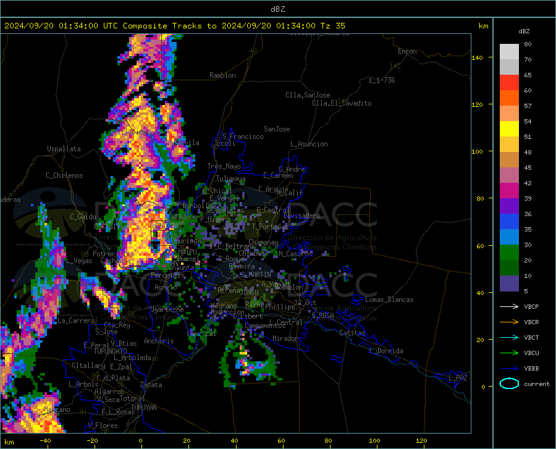Click the L_Vegas map label
The image size is (556, 449).
click(79, 261)
